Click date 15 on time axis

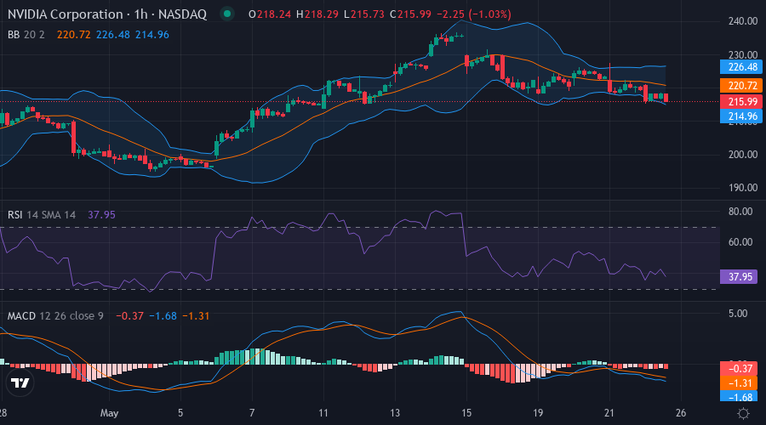click(466, 413)
